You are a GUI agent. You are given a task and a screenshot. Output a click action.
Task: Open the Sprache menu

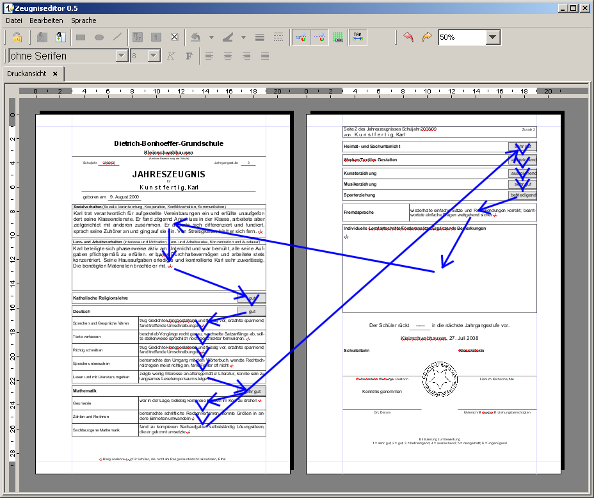point(84,20)
